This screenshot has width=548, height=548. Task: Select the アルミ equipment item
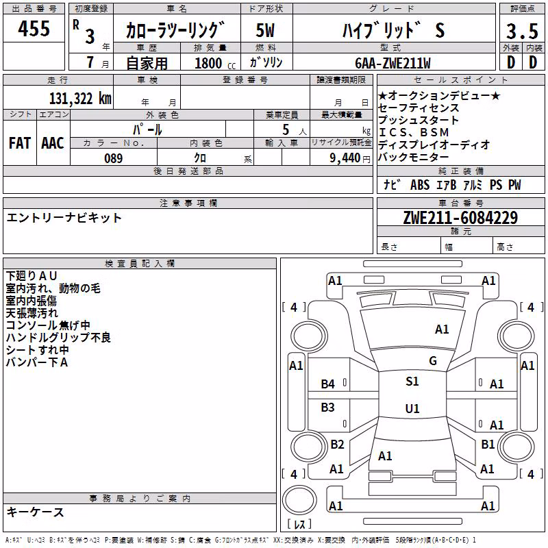click(473, 184)
